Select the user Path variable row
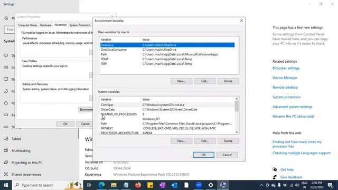Viewport: 338px width, 190px height. [x=167, y=54]
